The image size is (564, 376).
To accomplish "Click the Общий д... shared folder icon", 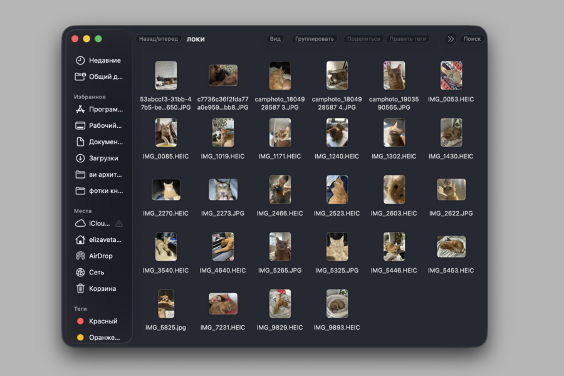I will click(x=80, y=76).
